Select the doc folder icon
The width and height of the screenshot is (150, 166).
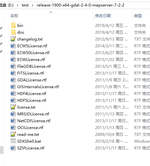click(x=13, y=32)
